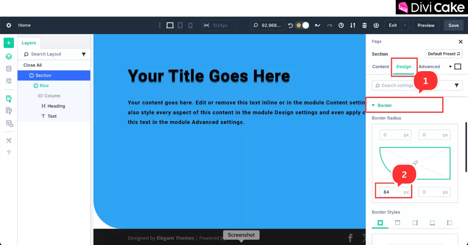Select the Text layer
The width and height of the screenshot is (468, 245).
tap(54, 116)
